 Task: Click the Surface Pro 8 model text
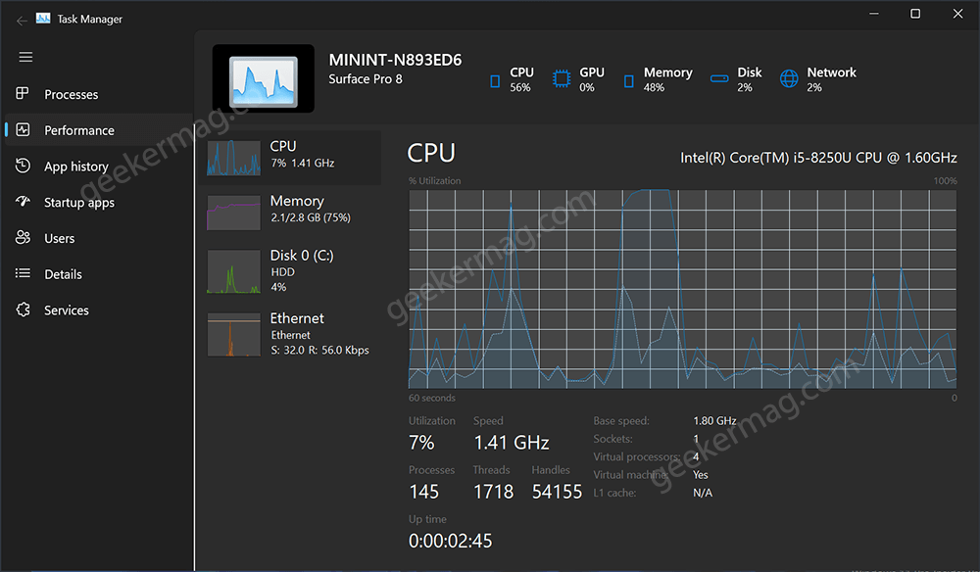(x=366, y=79)
